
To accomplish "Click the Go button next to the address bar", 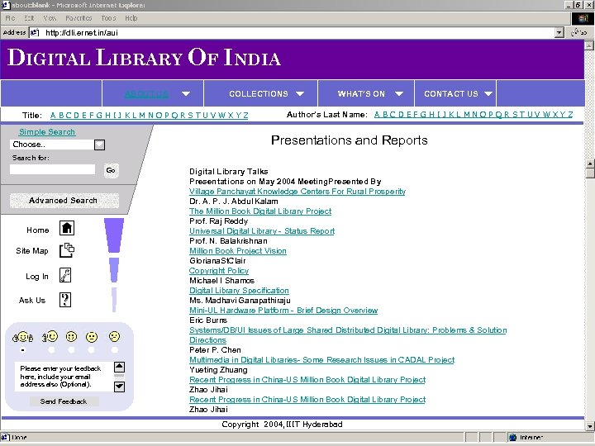I will click(579, 32).
